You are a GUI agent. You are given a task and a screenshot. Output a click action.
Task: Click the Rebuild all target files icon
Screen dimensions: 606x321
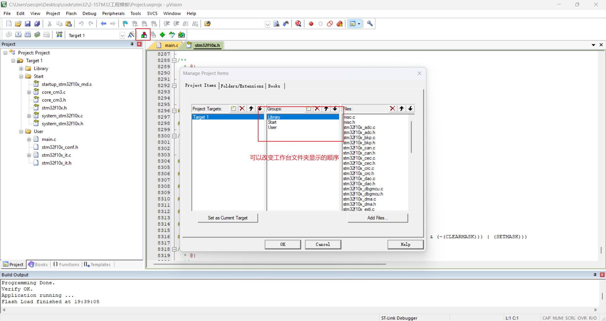tap(28, 35)
